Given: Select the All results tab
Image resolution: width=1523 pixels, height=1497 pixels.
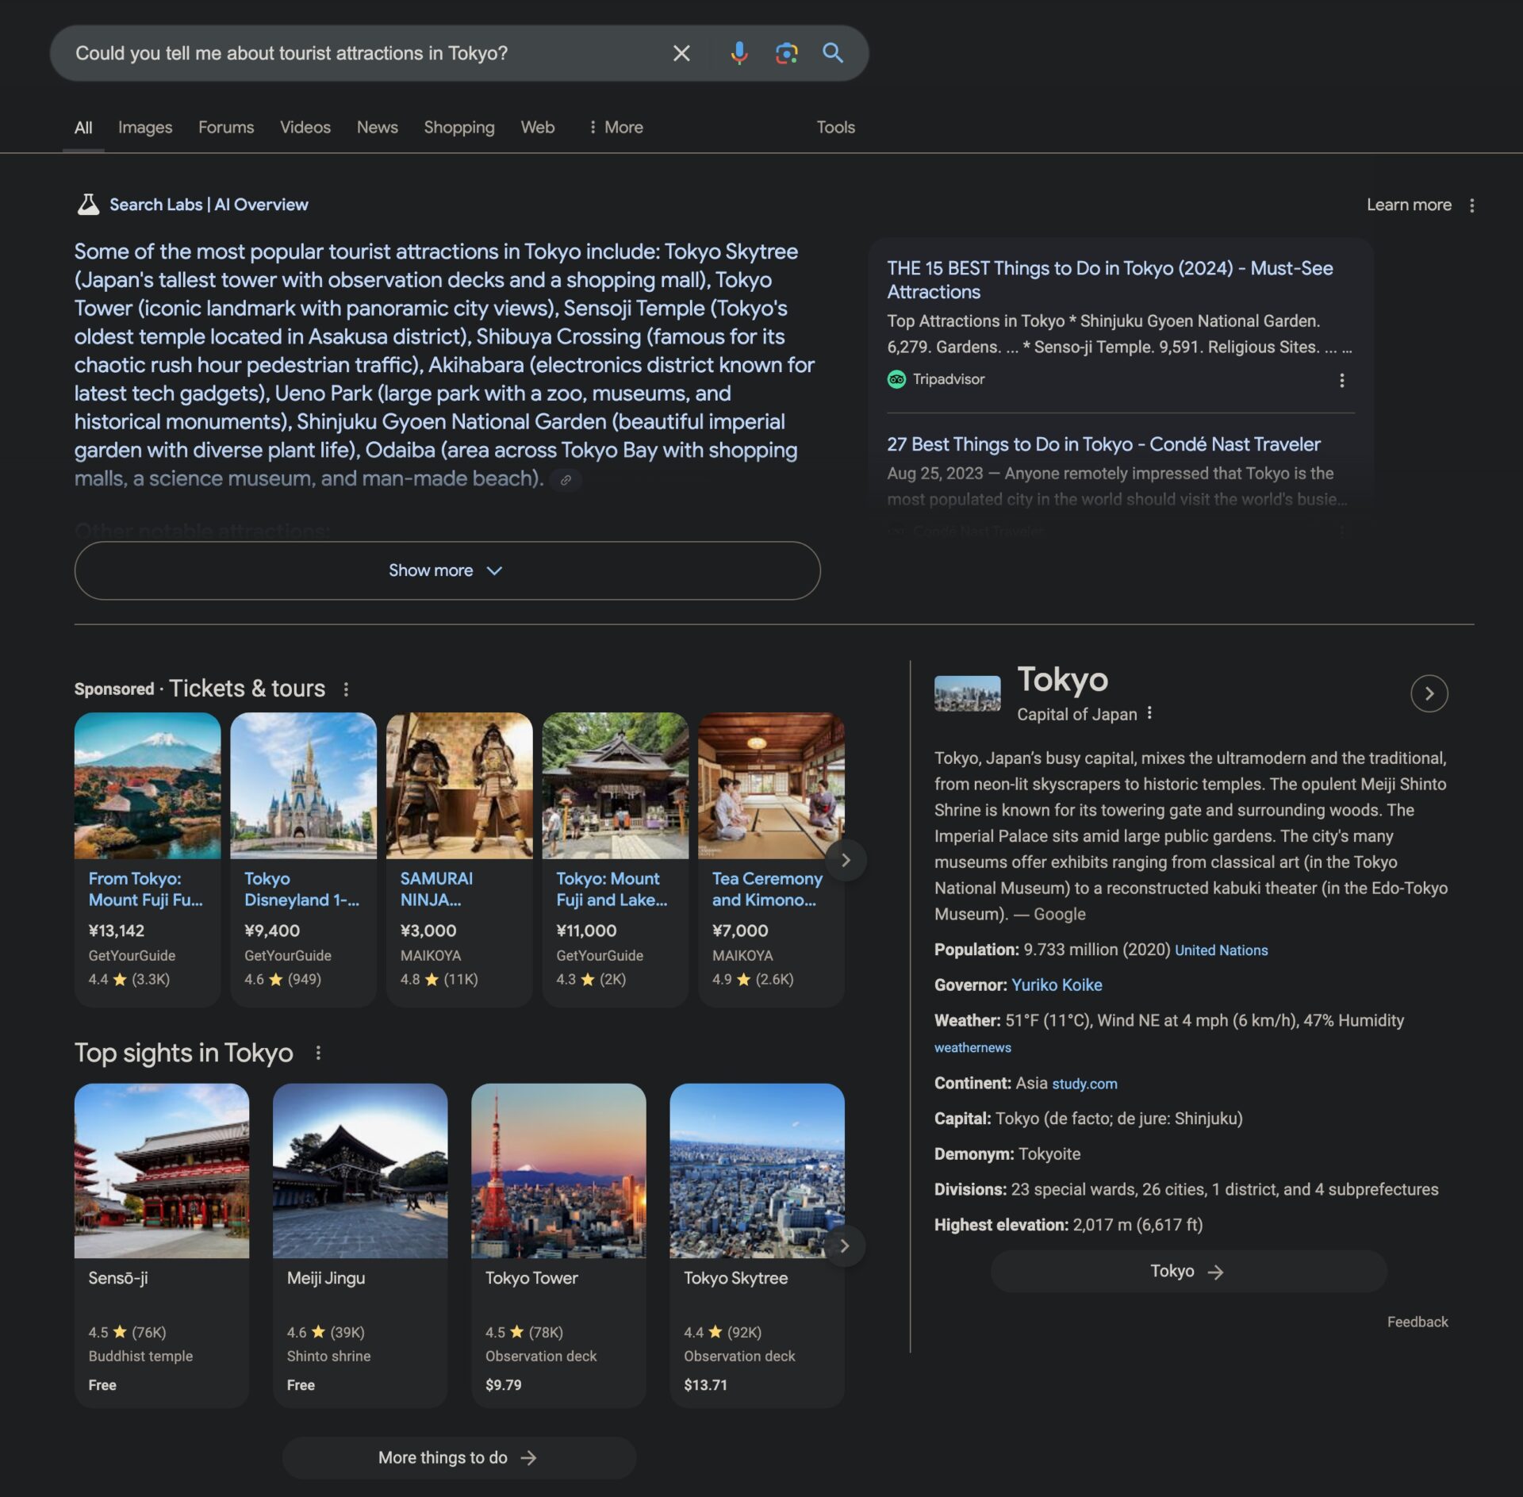Looking at the screenshot, I should (83, 128).
